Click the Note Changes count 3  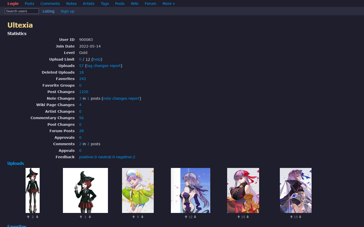point(80,98)
